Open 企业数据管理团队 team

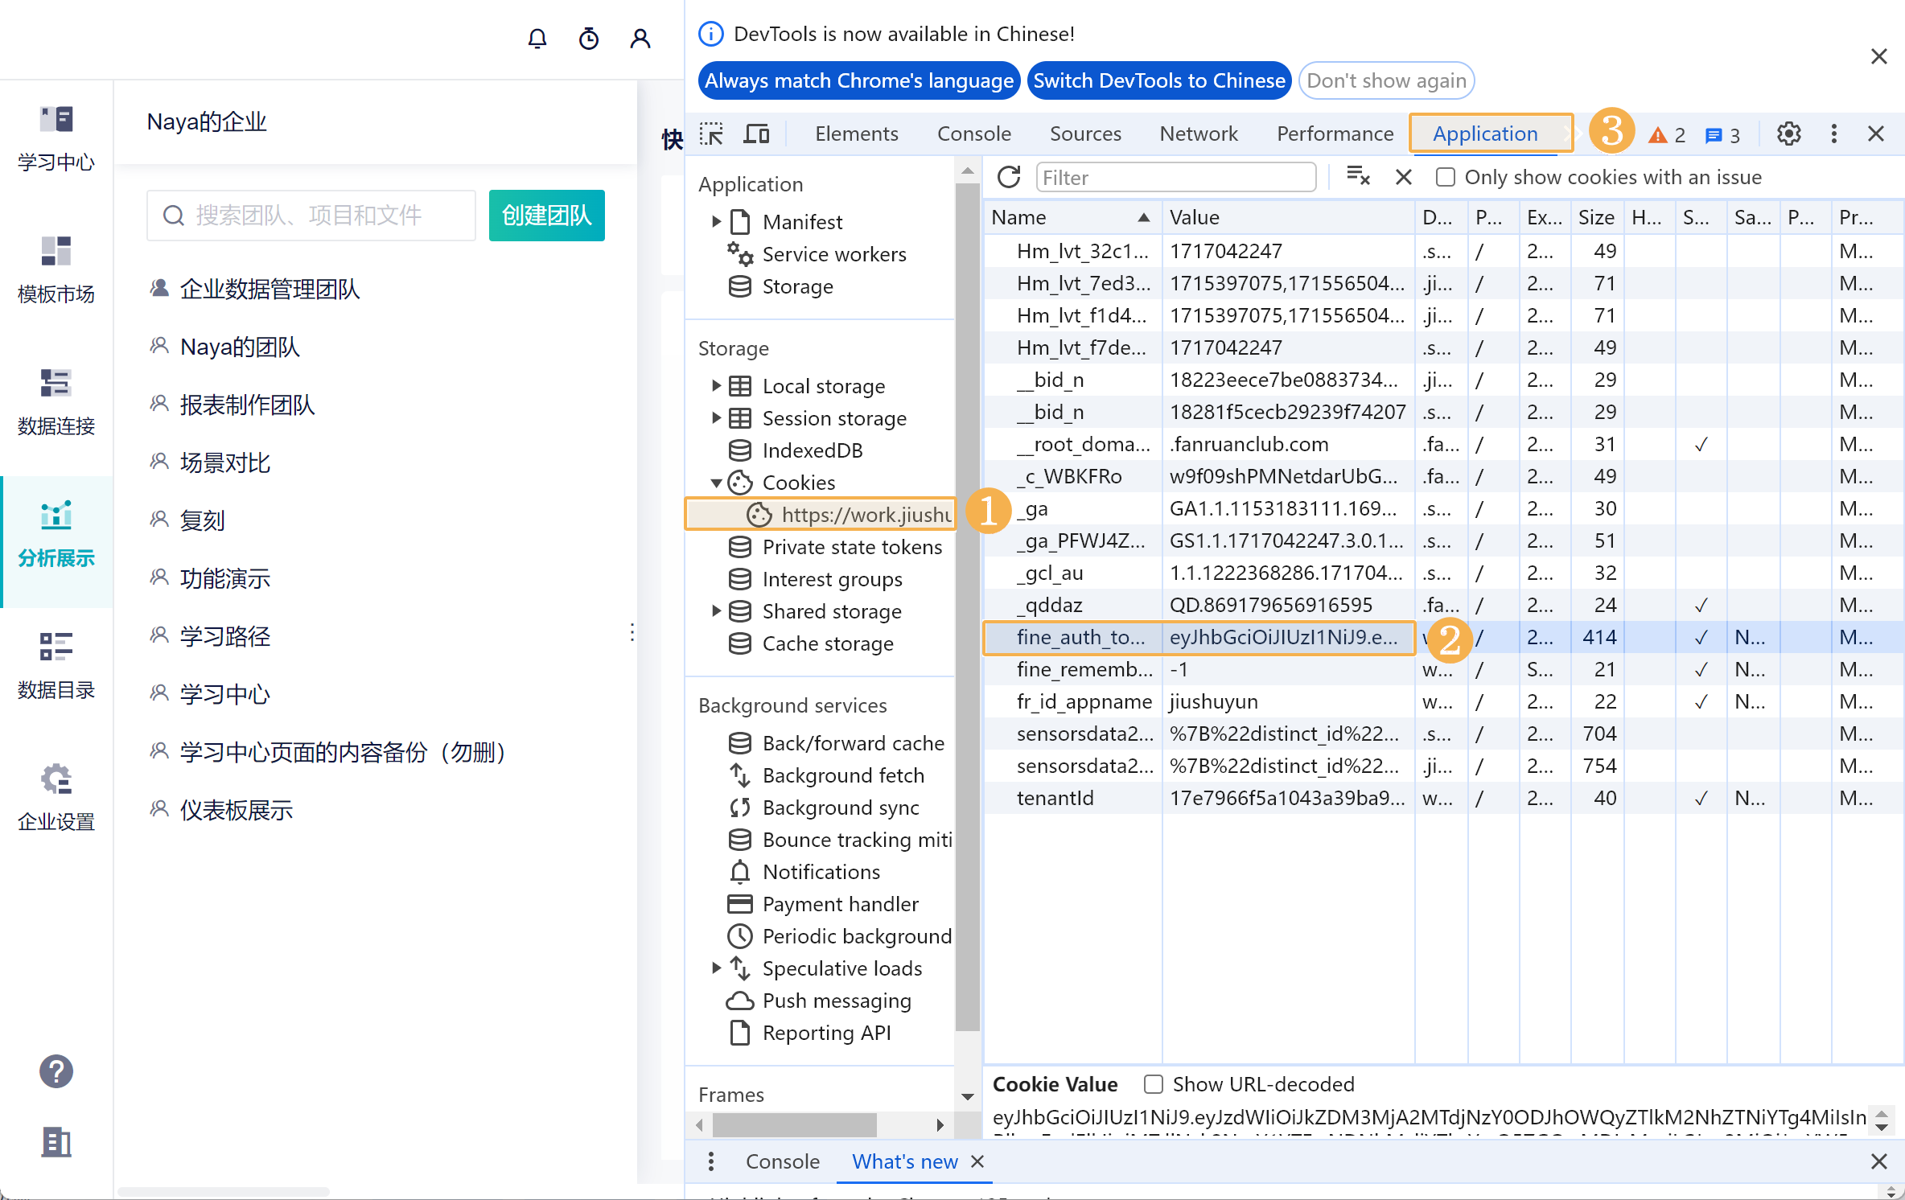pos(269,289)
